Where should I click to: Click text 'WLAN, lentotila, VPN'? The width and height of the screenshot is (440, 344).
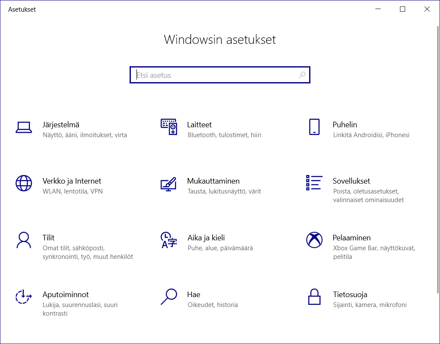(73, 191)
